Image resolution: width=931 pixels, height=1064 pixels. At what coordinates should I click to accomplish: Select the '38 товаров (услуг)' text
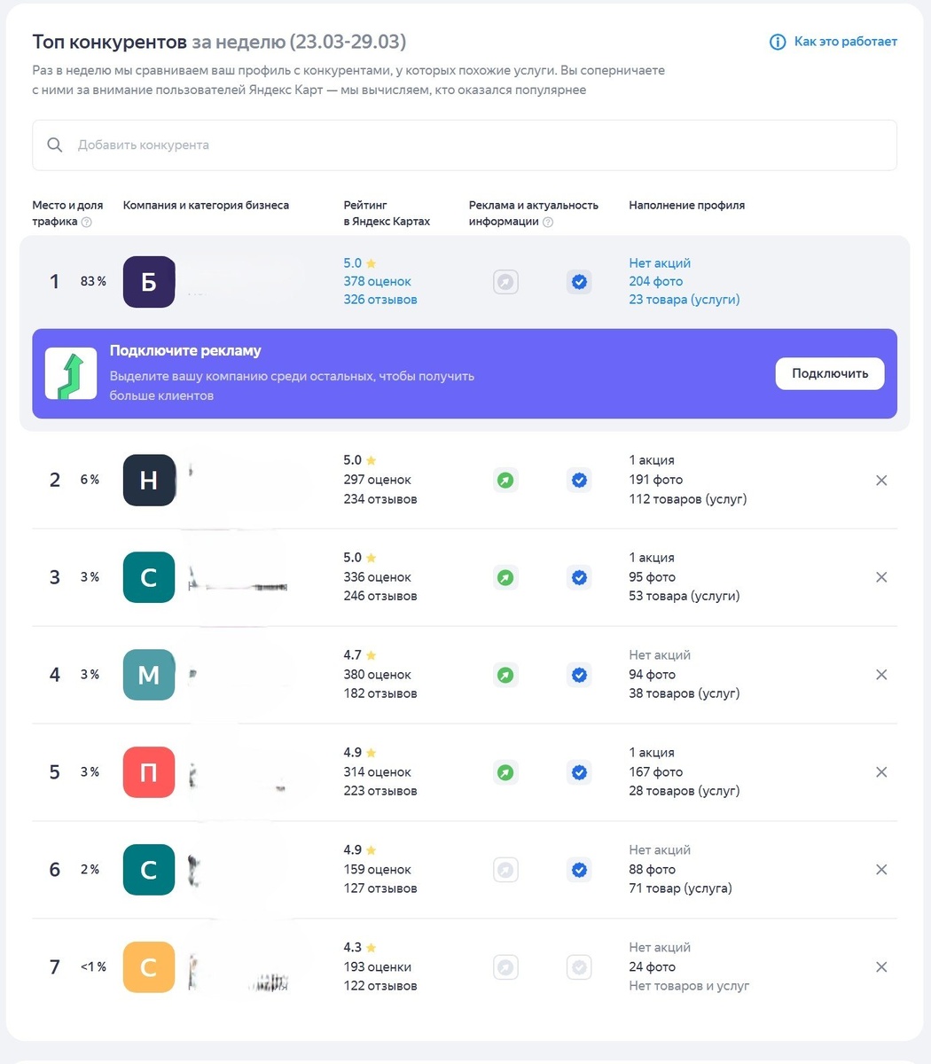pos(685,693)
